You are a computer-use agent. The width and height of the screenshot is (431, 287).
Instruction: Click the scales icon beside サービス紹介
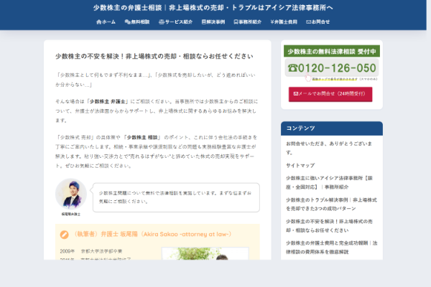[x=162, y=22]
